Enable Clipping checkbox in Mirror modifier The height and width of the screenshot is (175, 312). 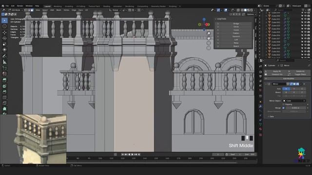point(283,105)
